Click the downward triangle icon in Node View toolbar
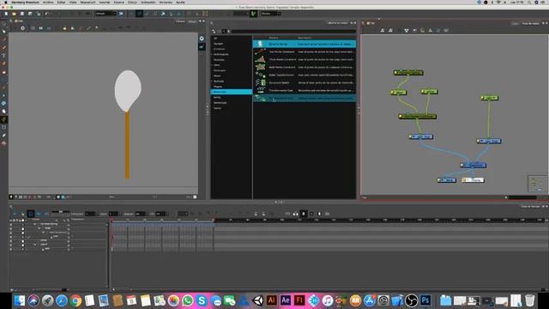 pos(407,31)
